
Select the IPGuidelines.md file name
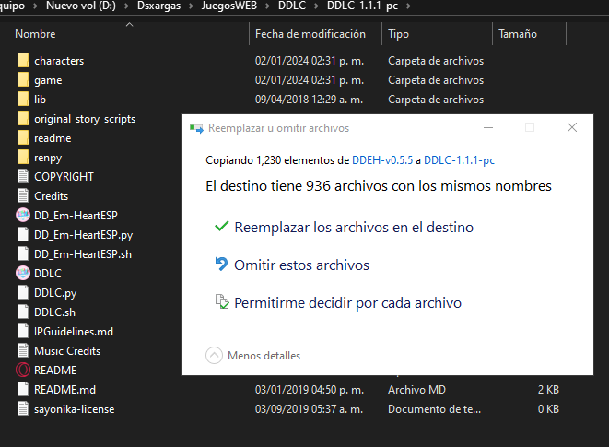point(74,332)
